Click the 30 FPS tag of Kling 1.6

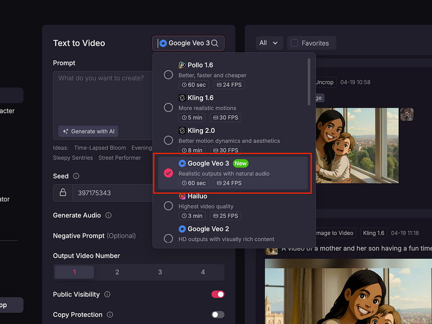click(225, 118)
